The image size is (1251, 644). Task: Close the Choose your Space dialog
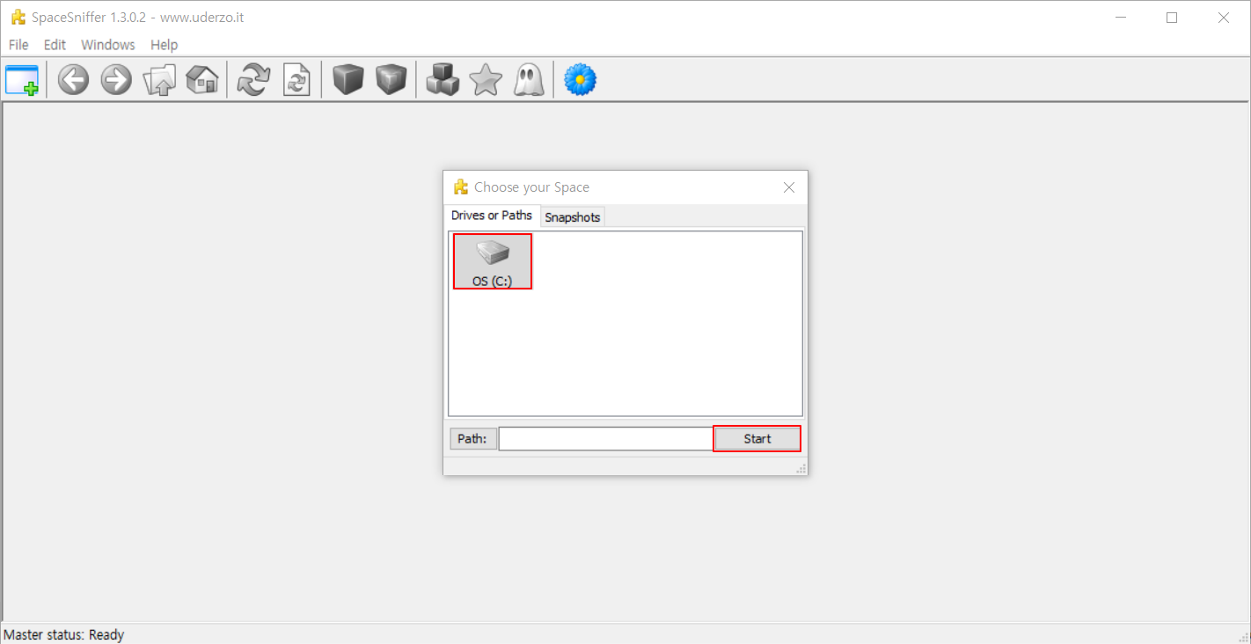tap(789, 187)
